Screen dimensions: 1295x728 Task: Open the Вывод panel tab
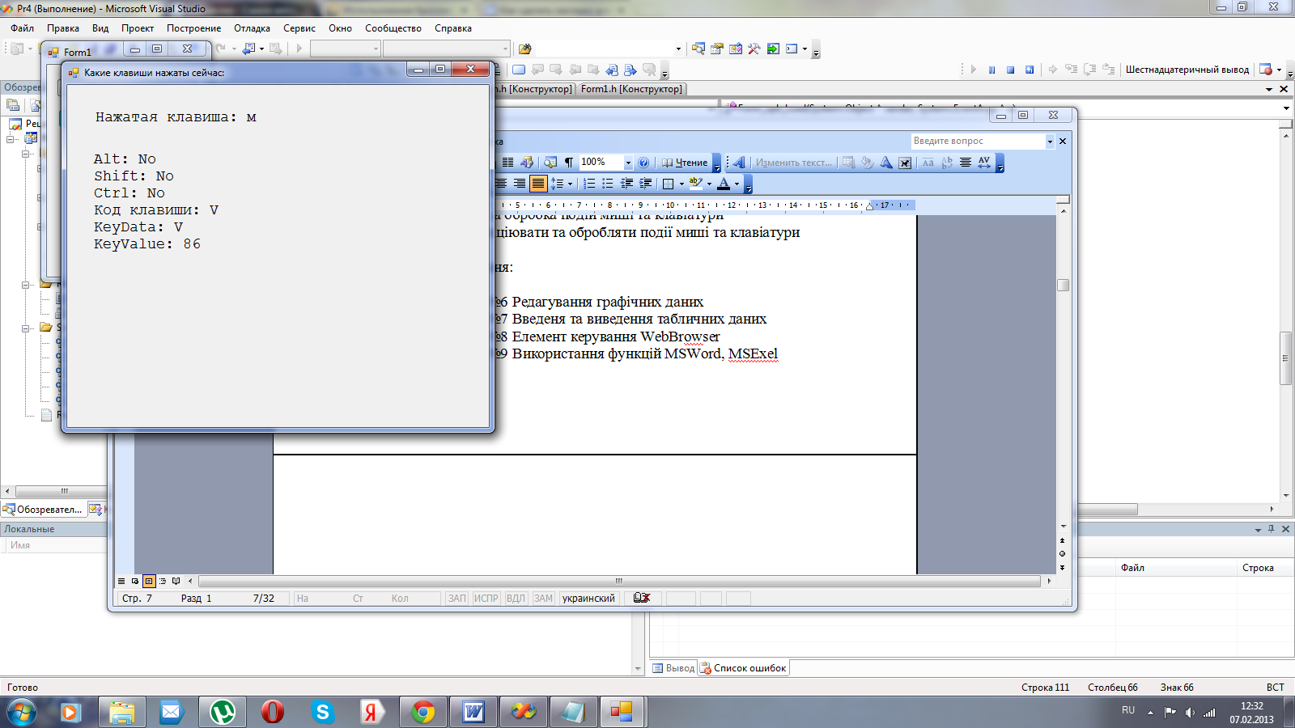click(673, 668)
